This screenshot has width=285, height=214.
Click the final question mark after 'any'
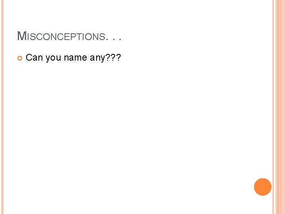click(118, 57)
